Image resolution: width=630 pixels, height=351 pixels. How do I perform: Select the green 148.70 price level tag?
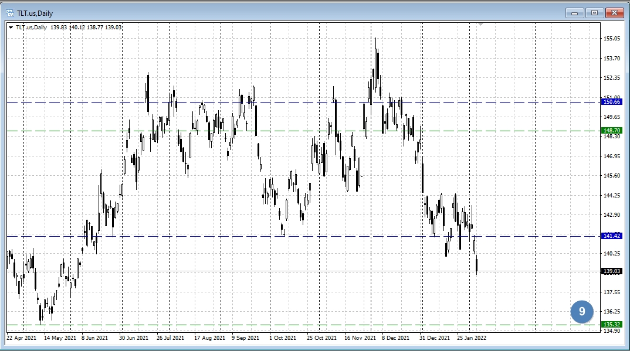click(x=611, y=131)
